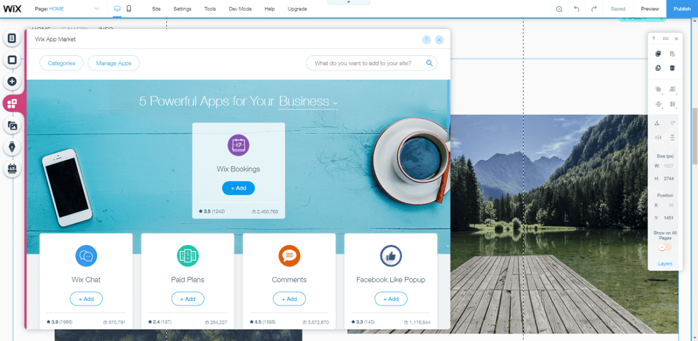Viewport: 698px width, 341px height.
Task: Click the Copy icon in editor toolbar
Action: (x=659, y=54)
